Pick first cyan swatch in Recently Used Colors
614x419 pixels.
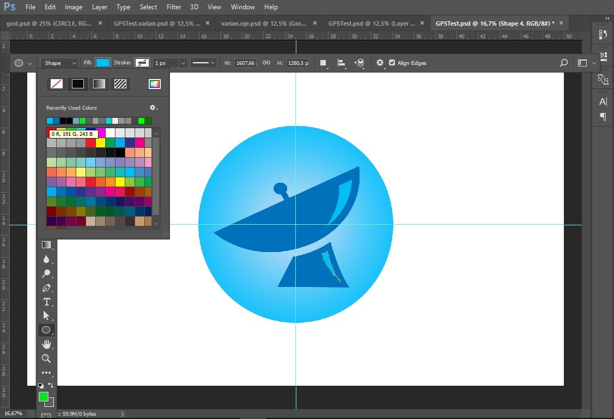[50, 121]
